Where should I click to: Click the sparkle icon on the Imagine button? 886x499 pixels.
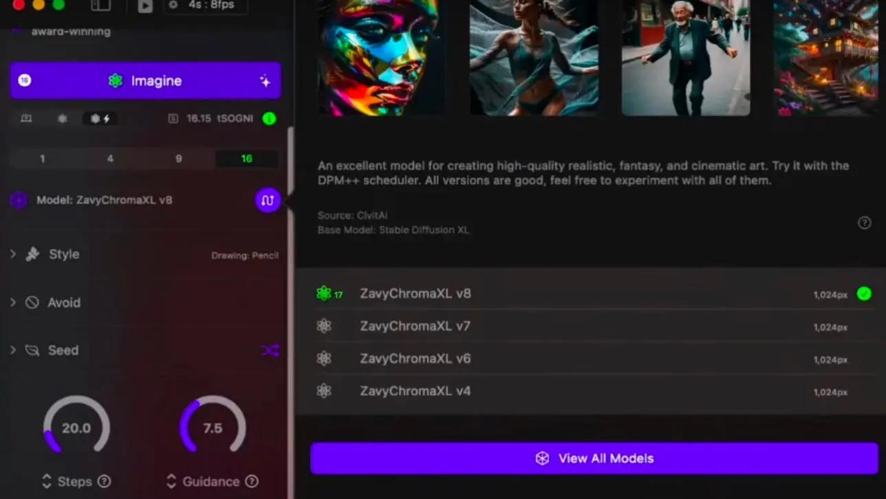pos(265,81)
